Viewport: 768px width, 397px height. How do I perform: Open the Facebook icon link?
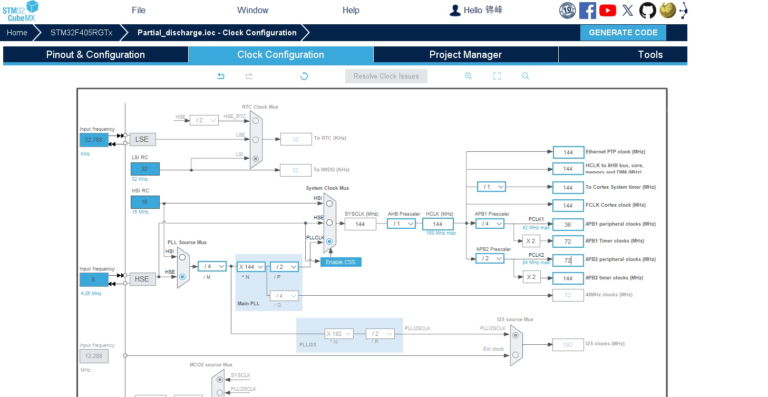(587, 11)
